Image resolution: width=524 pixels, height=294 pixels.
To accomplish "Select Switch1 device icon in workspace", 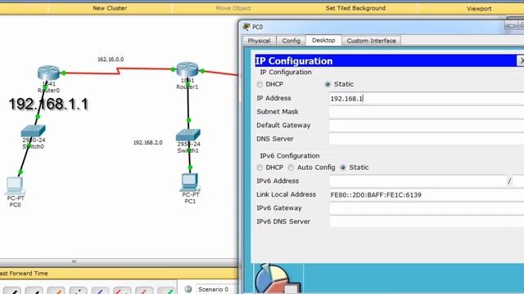I will point(188,135).
